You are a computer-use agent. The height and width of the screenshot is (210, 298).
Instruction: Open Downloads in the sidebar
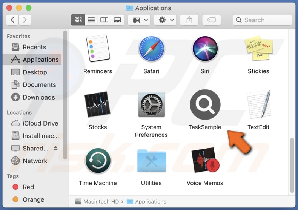[x=32, y=97]
